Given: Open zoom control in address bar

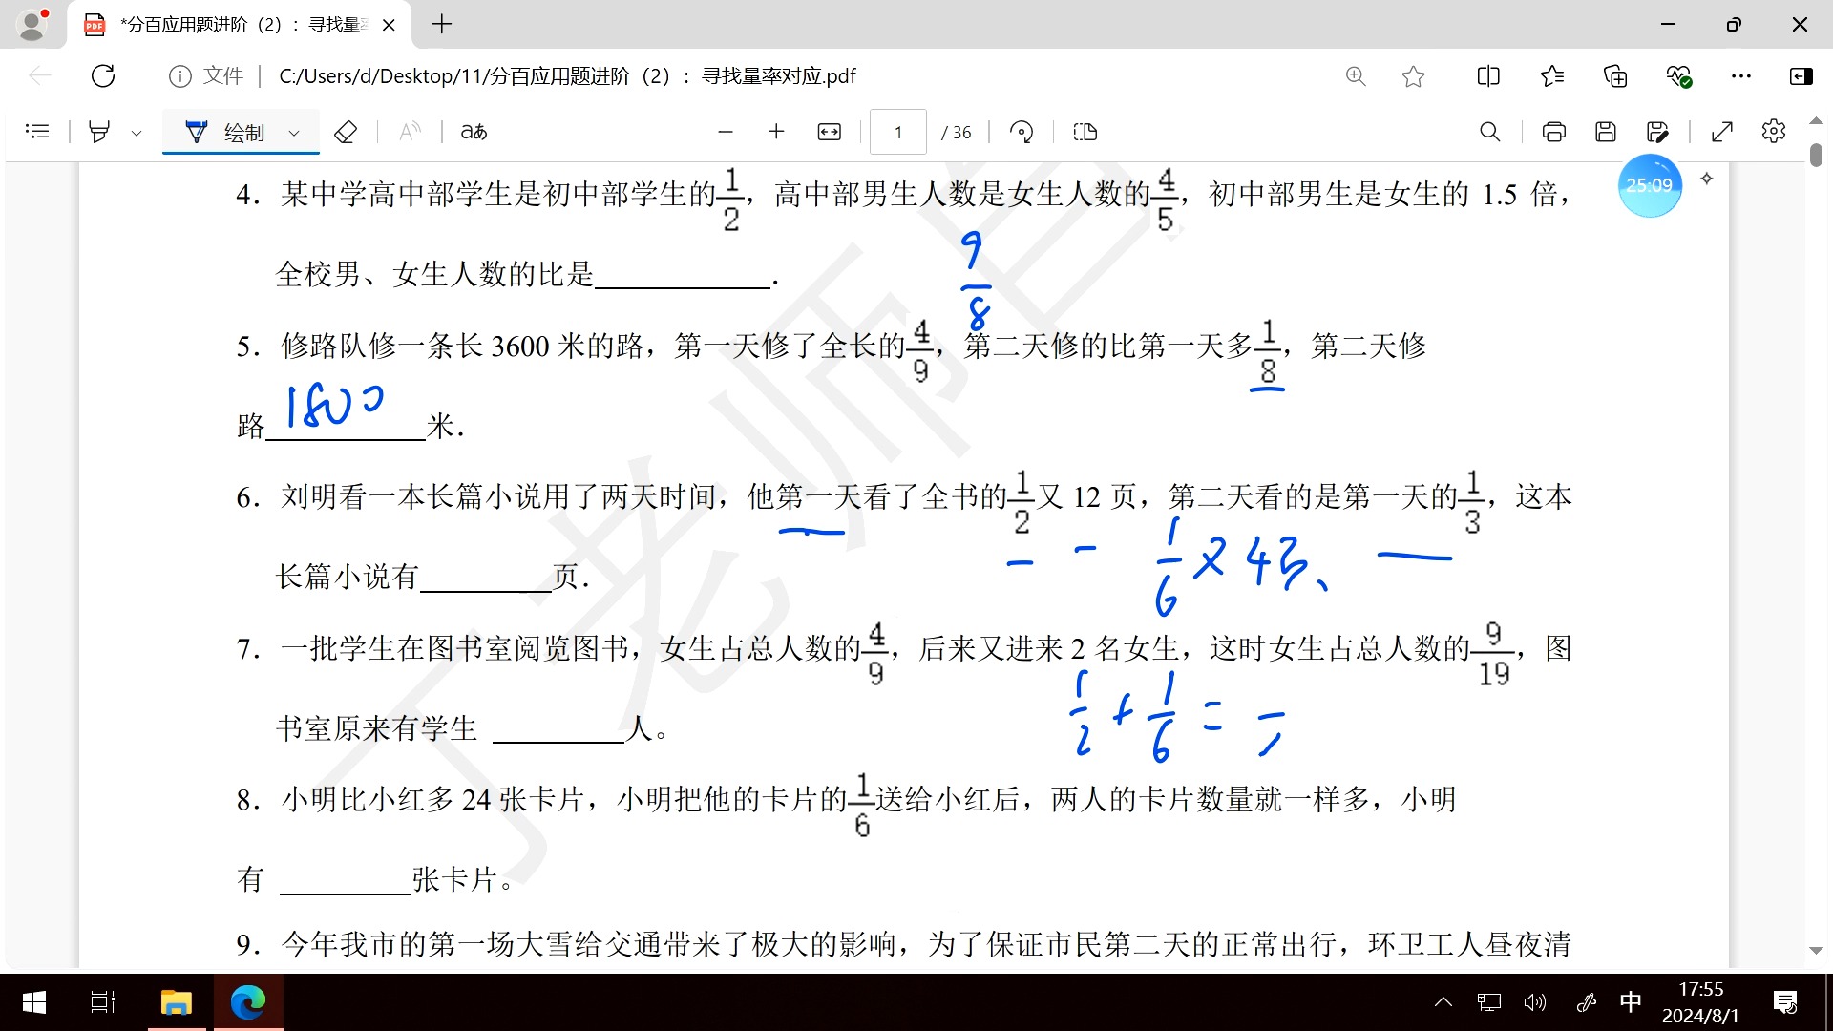Looking at the screenshot, I should pyautogui.click(x=1356, y=75).
